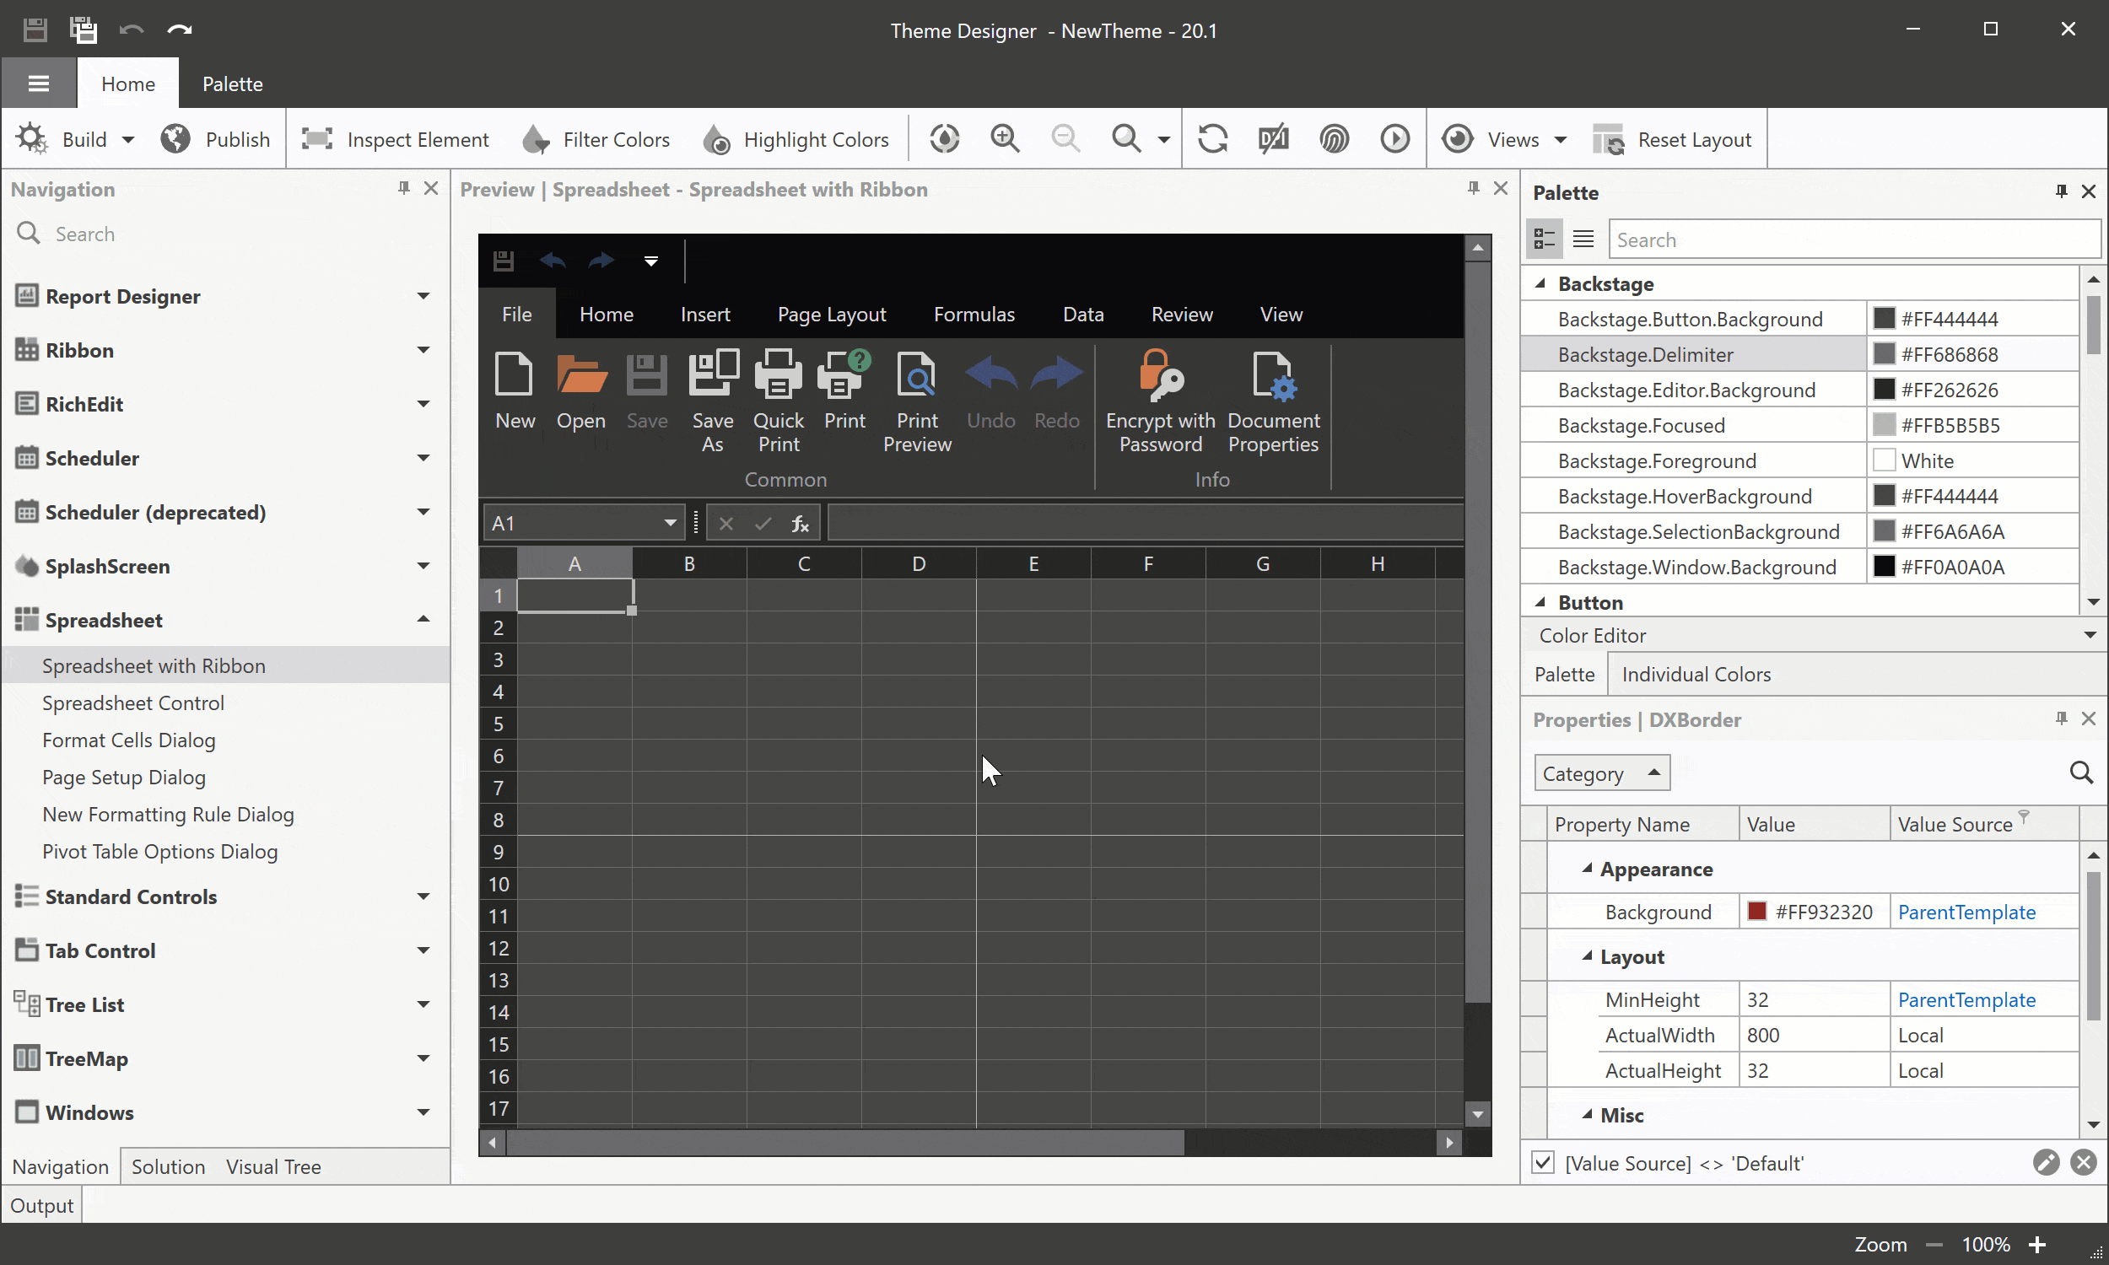Click Backstage.Editor.Background color swatch
The image size is (2109, 1265).
1884,390
